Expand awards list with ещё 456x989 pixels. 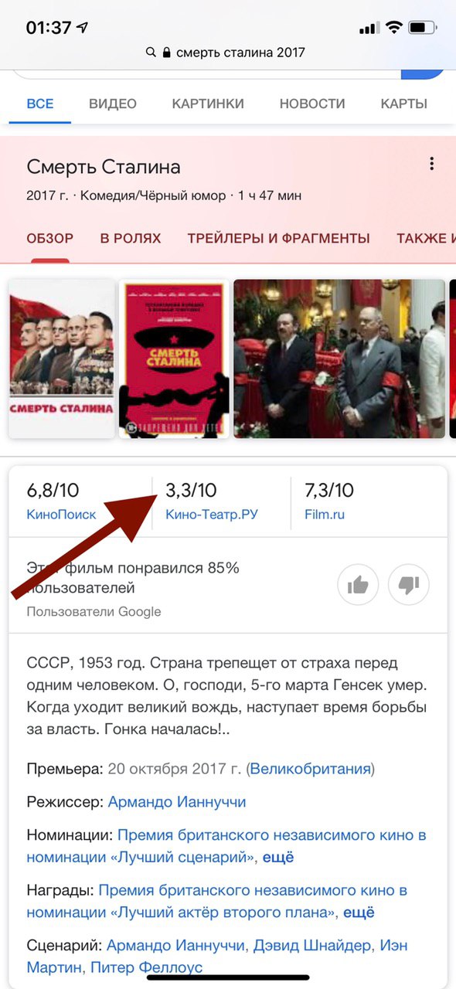tap(359, 913)
